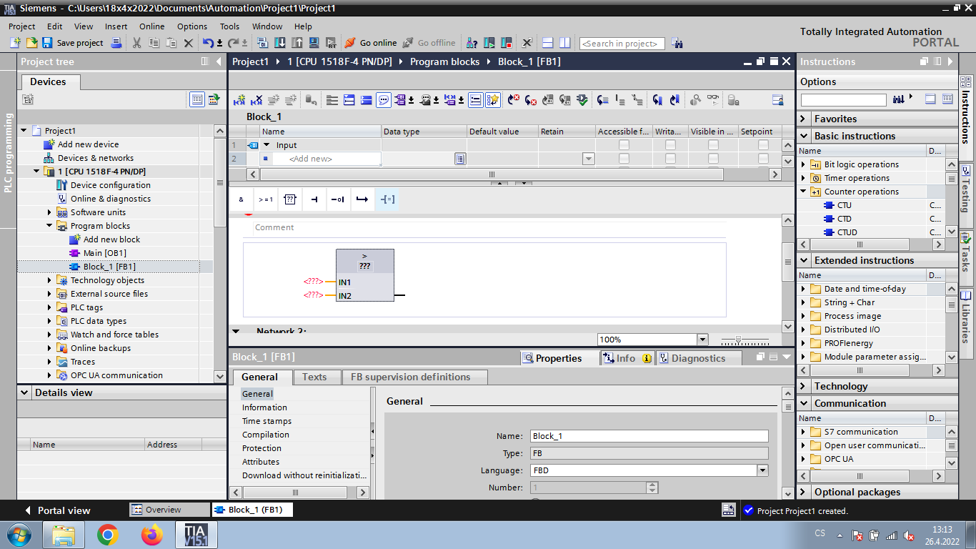Tick the Visible checkbox in the Add new row

(713, 159)
